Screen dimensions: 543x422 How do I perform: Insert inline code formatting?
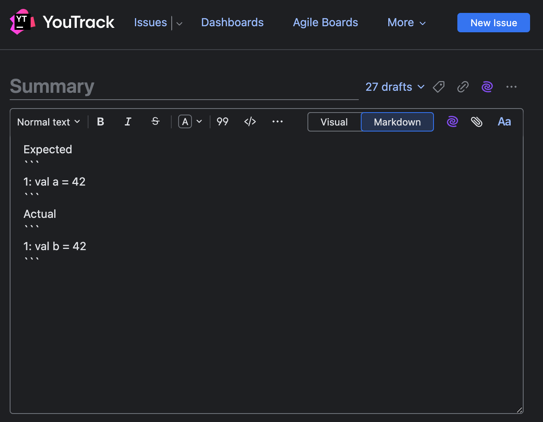tap(250, 122)
